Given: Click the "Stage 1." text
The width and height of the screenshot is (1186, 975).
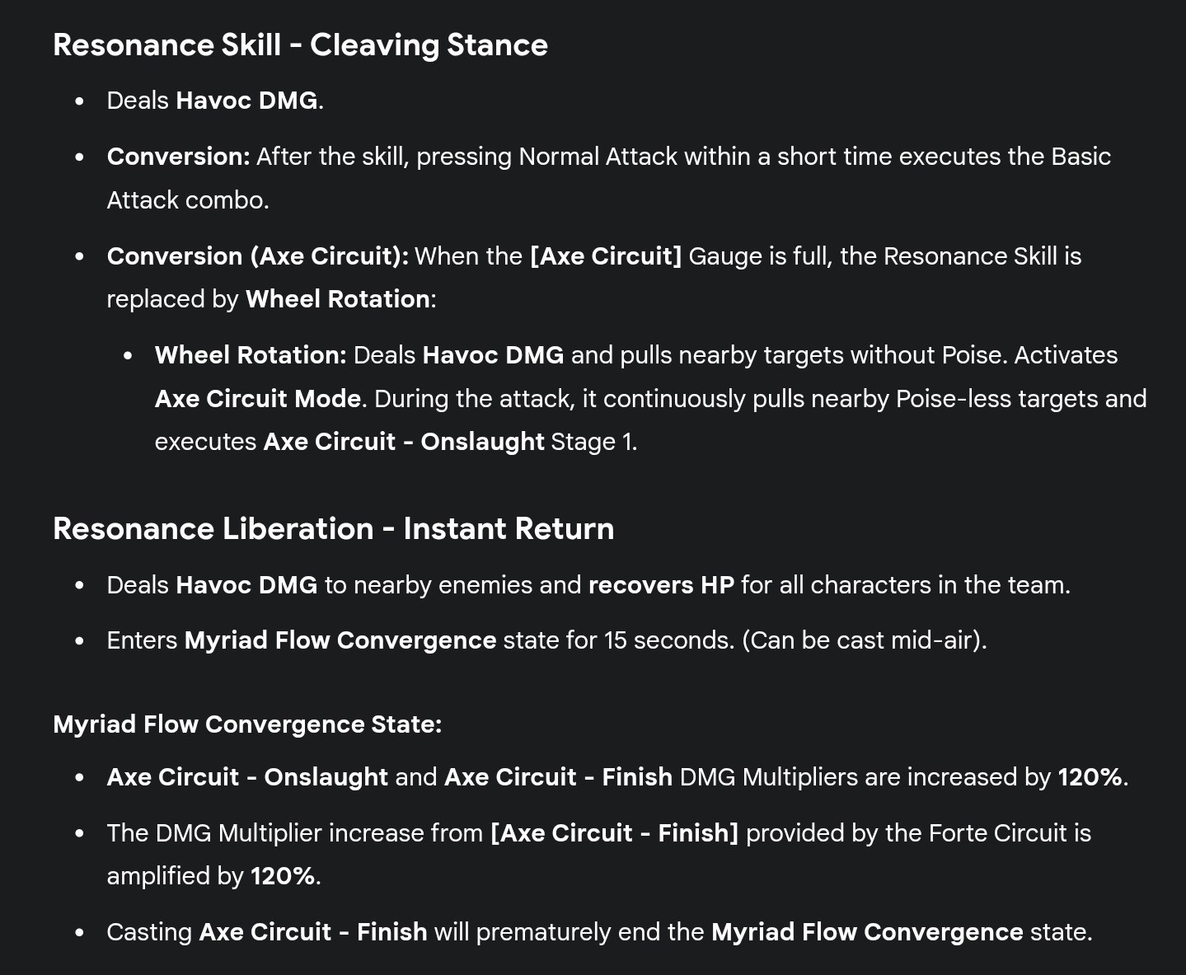Looking at the screenshot, I should [x=593, y=442].
